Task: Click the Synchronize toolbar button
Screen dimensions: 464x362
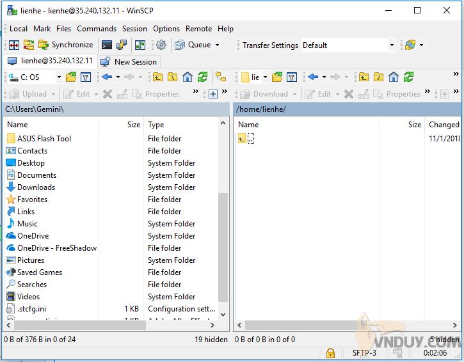Action: (66, 45)
